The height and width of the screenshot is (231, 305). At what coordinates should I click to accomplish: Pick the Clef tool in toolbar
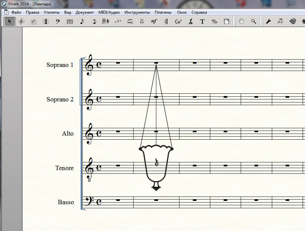(58, 21)
